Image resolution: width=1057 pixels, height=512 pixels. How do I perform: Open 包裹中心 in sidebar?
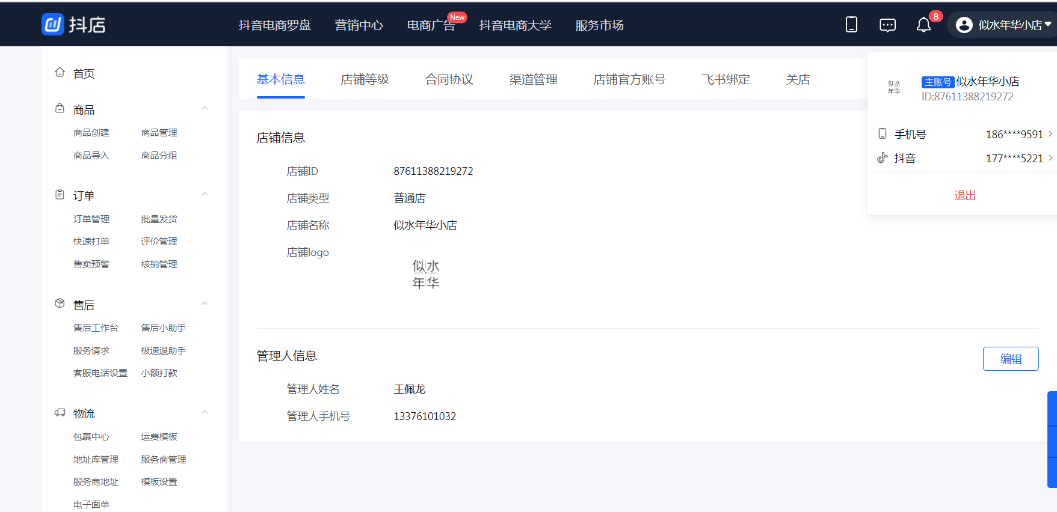91,437
